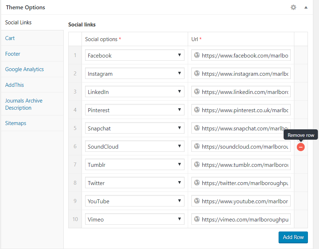
Task: Edit the Tumblr URL field
Action: coord(241,164)
